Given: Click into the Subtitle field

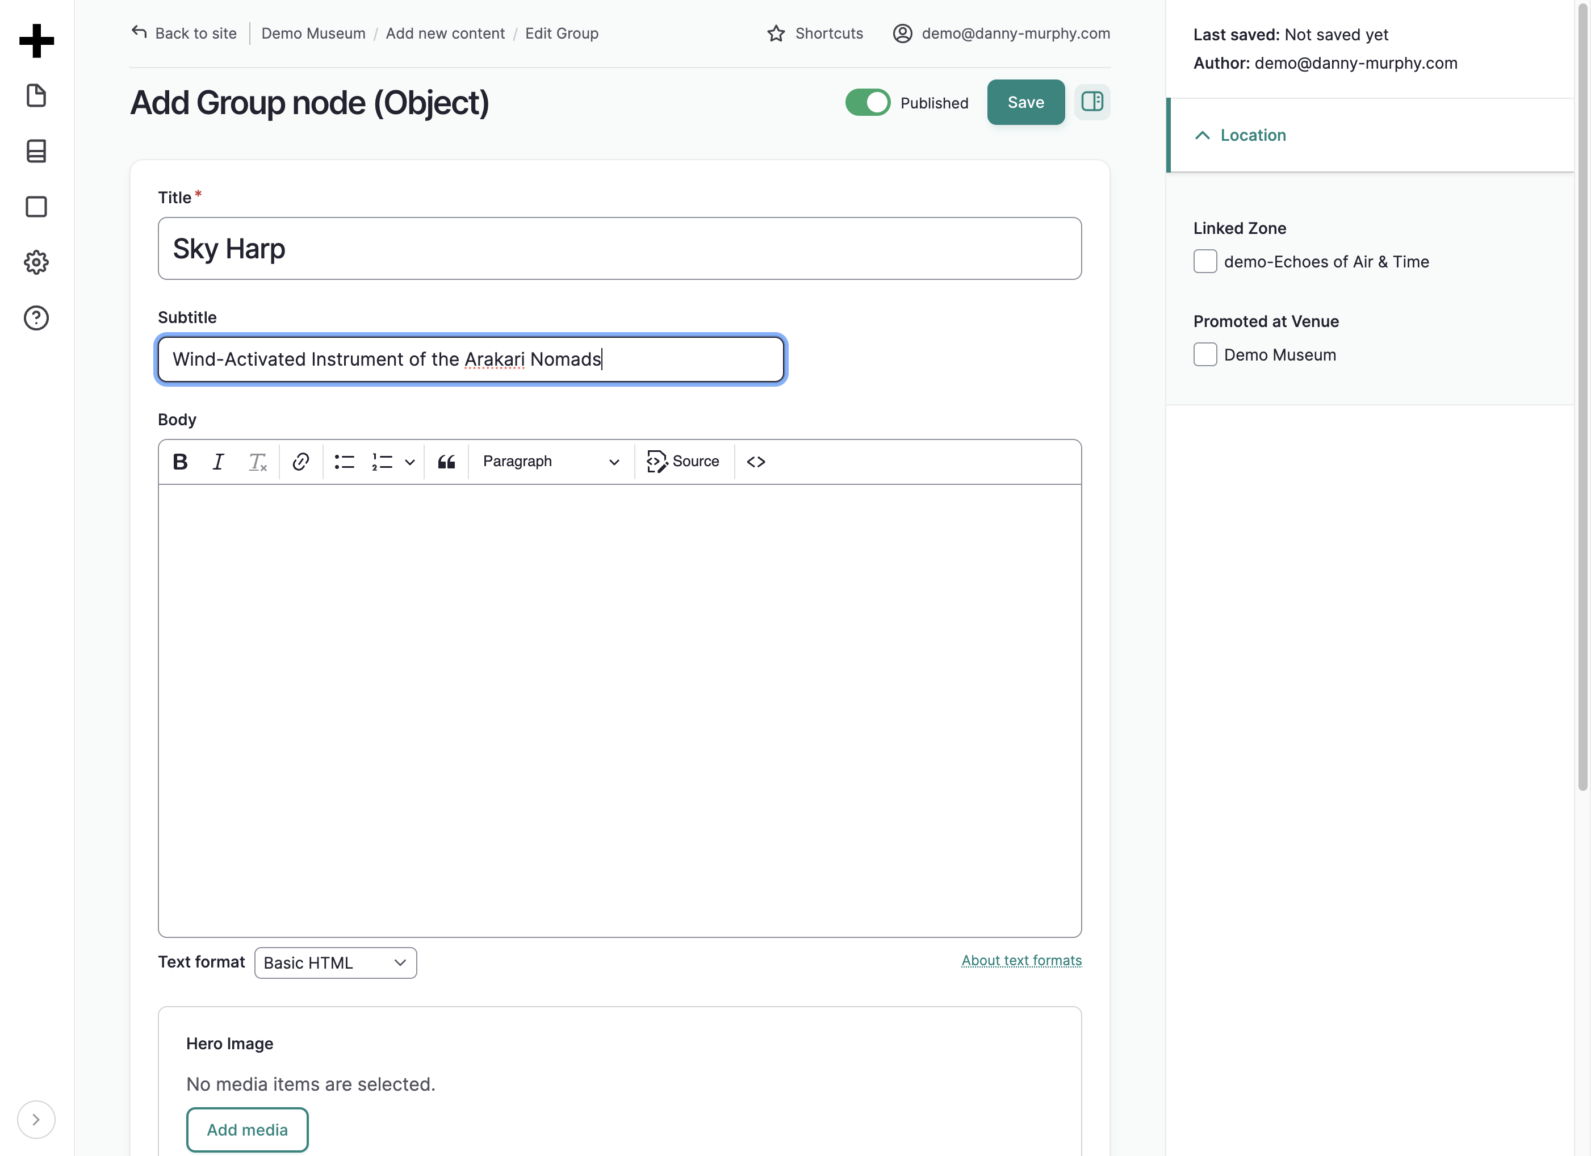Looking at the screenshot, I should click(471, 359).
